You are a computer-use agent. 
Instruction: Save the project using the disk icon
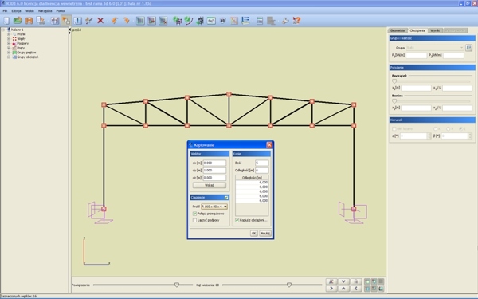coord(29,21)
